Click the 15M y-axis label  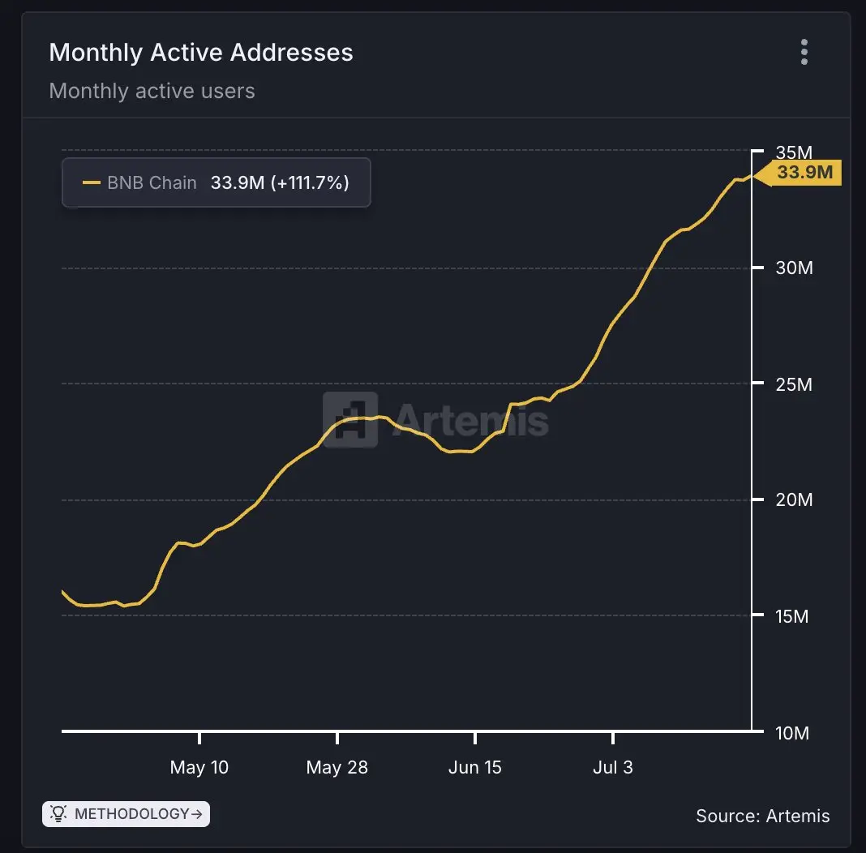[792, 616]
